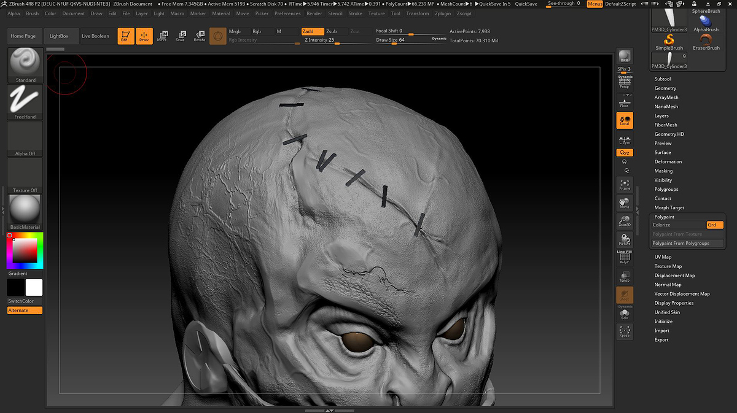
Task: Toggle Zsub sculpting mode
Action: (x=332, y=31)
